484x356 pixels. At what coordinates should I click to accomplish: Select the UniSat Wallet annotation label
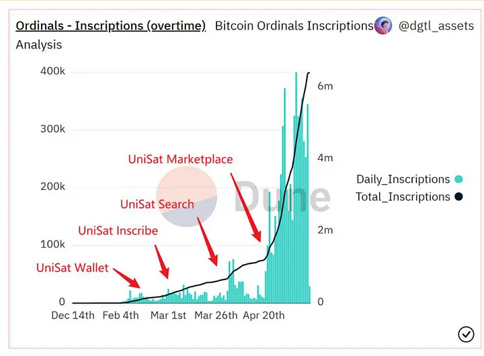(73, 268)
